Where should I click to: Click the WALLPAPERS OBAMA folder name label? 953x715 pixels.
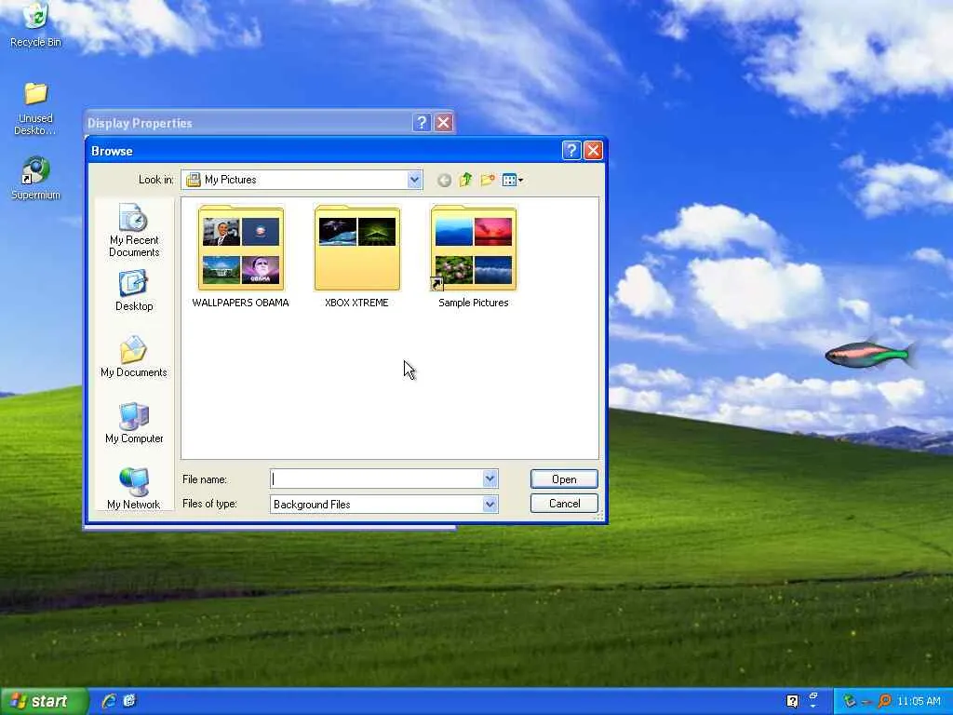point(241,303)
